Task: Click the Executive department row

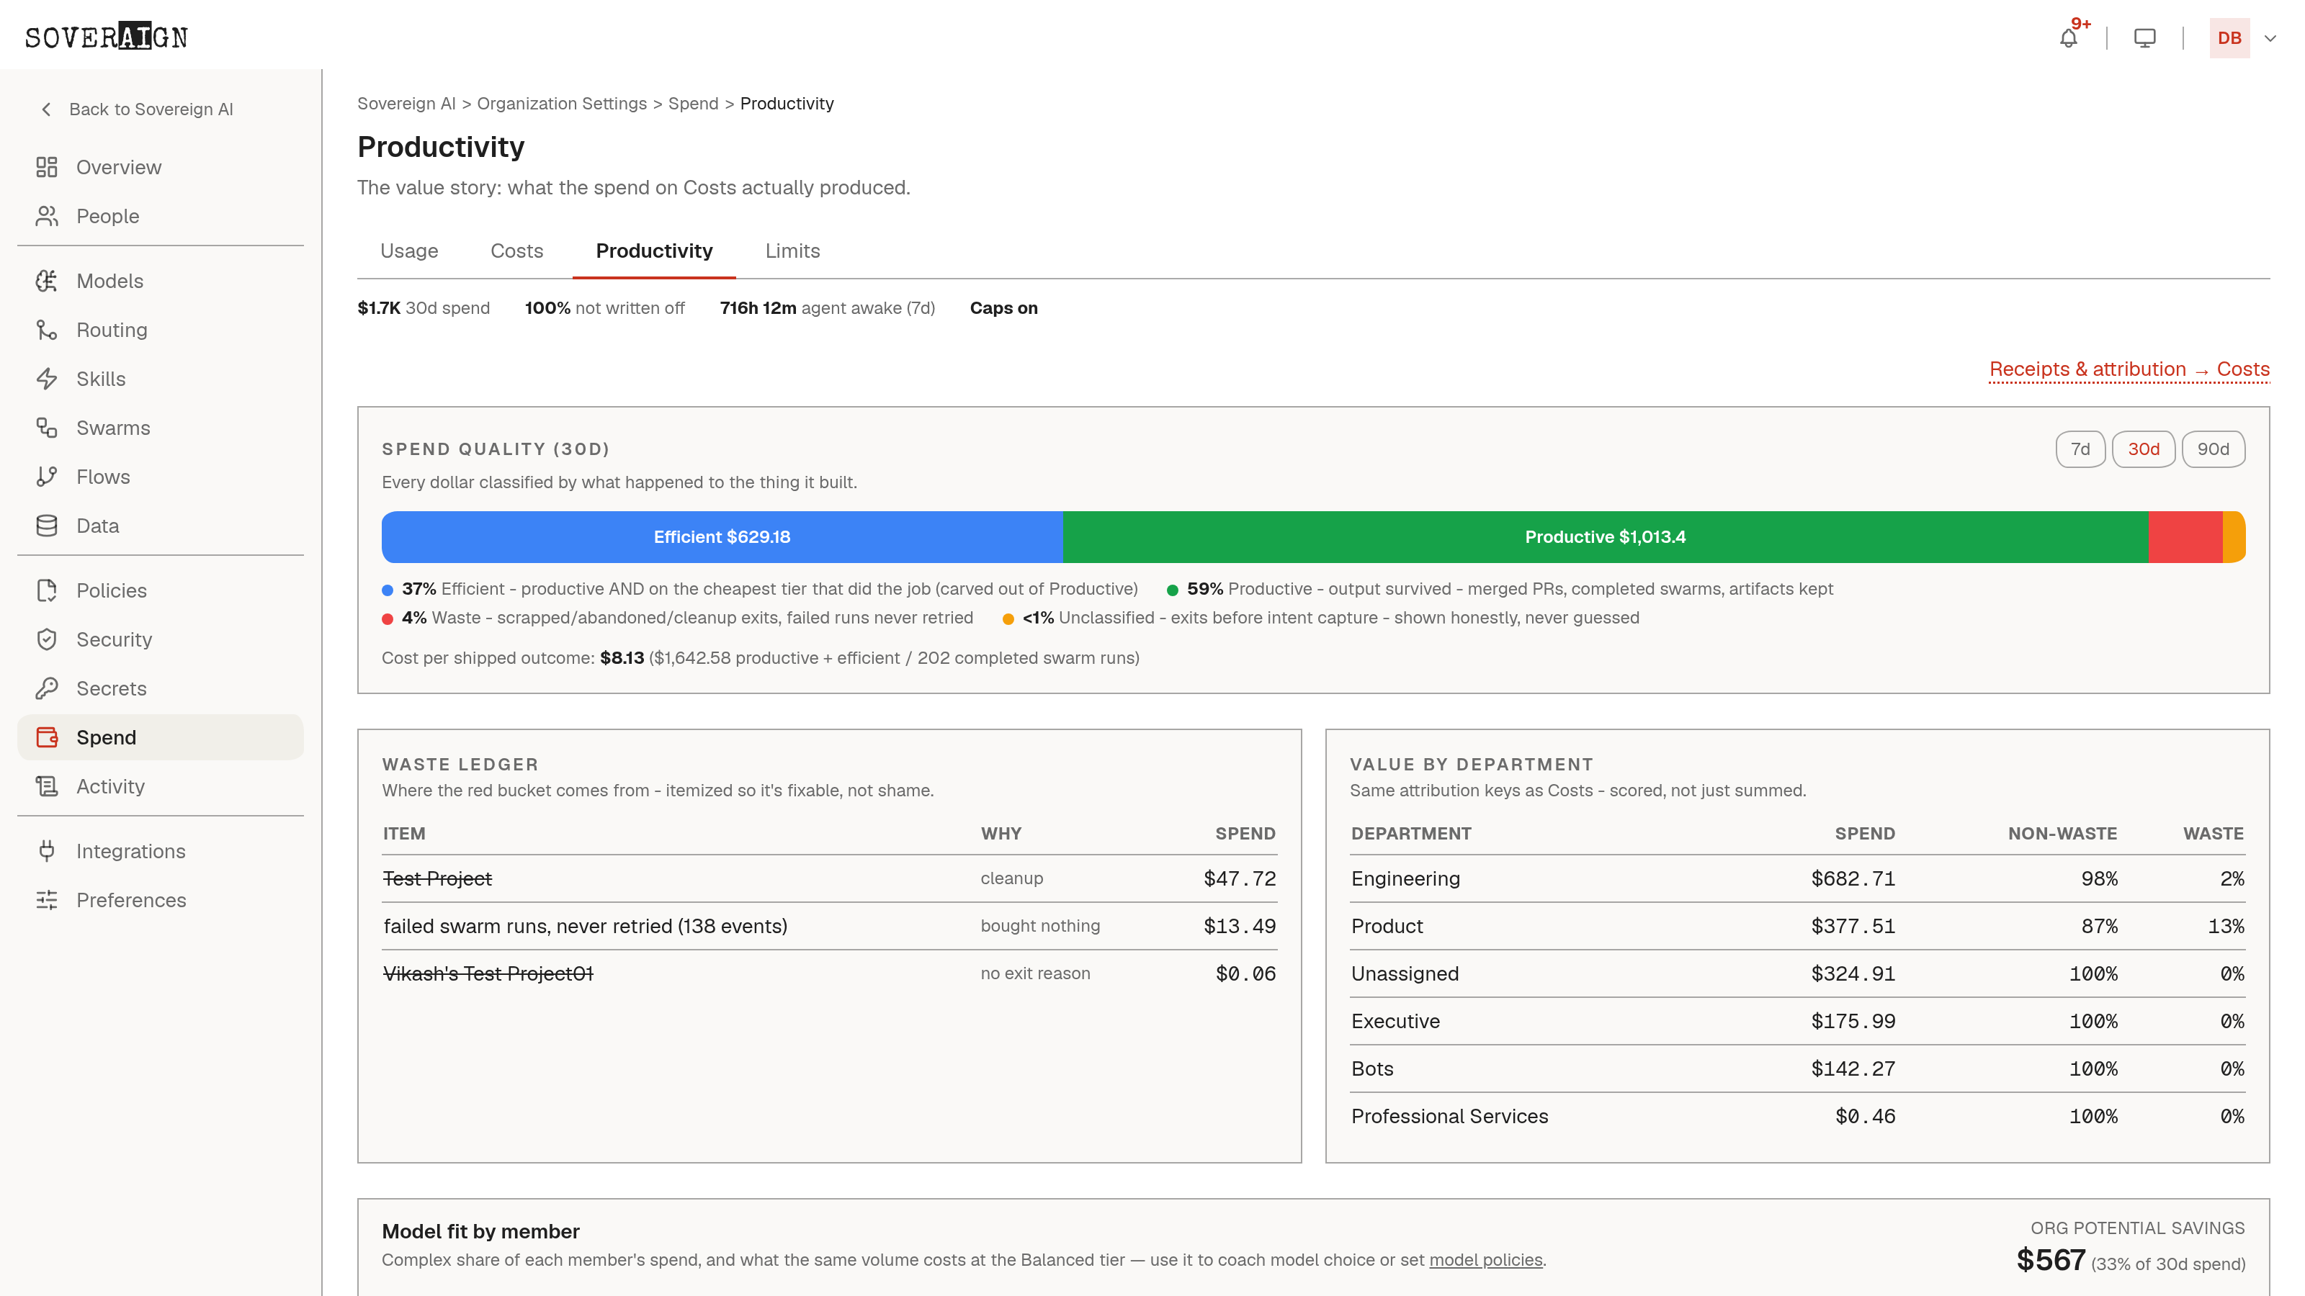Action: [x=1796, y=1020]
